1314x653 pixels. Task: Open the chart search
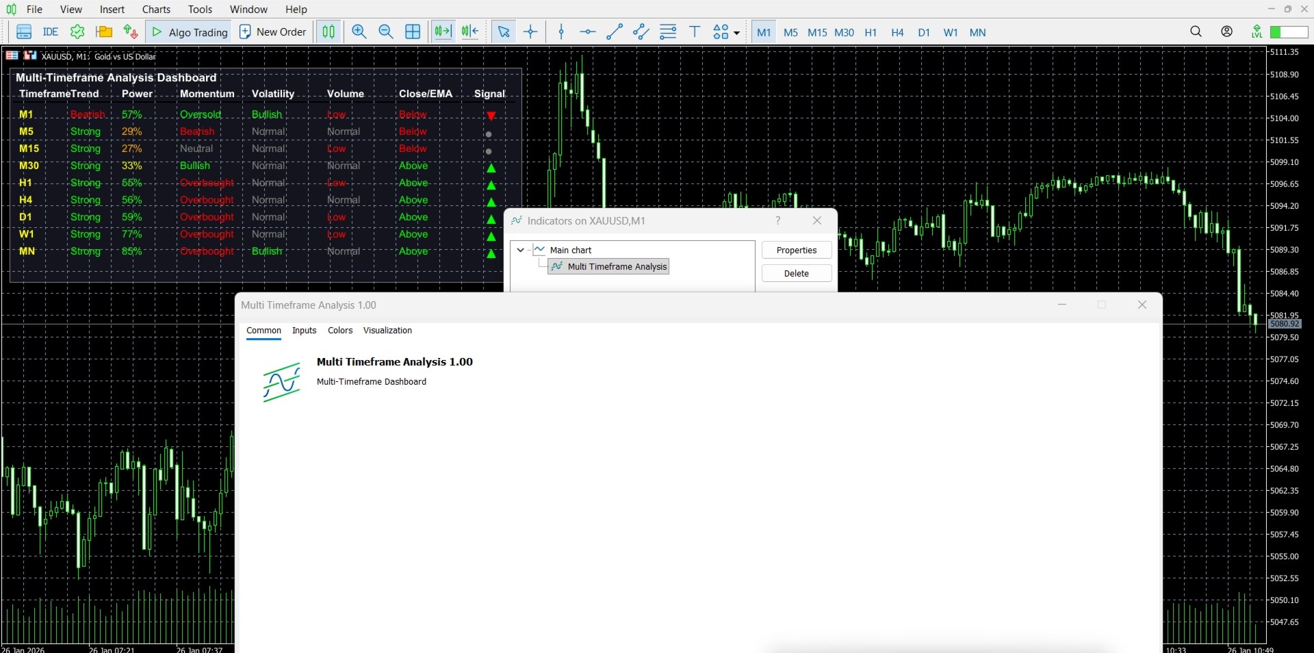[x=1196, y=31]
